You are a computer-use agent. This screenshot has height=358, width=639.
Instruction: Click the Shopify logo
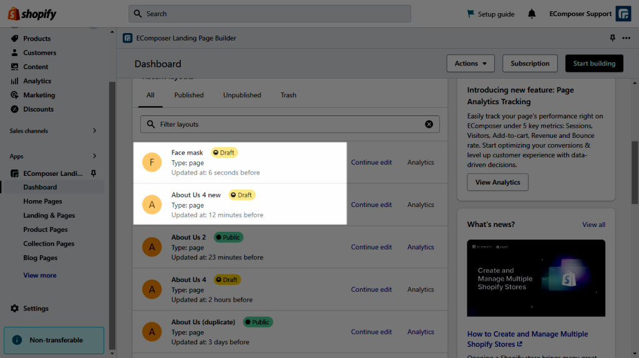click(x=32, y=14)
